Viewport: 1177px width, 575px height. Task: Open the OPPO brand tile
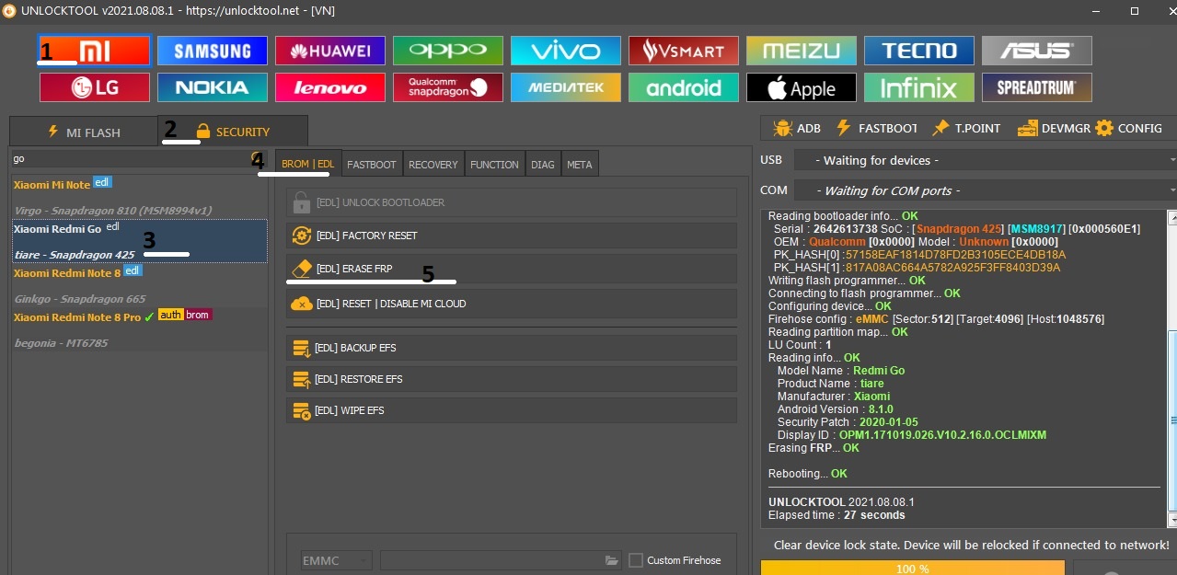pos(448,51)
